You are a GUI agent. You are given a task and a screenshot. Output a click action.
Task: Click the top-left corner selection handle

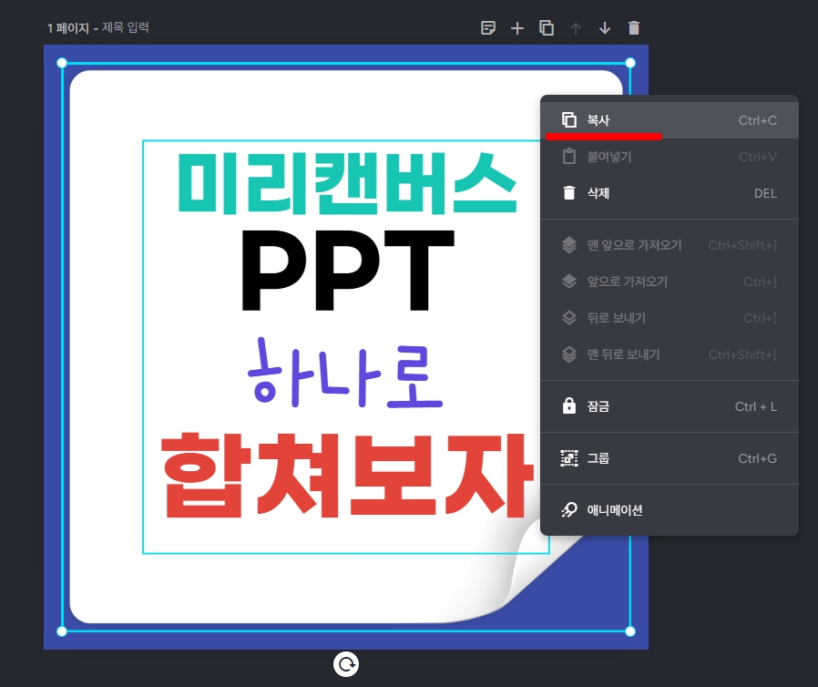(x=60, y=63)
